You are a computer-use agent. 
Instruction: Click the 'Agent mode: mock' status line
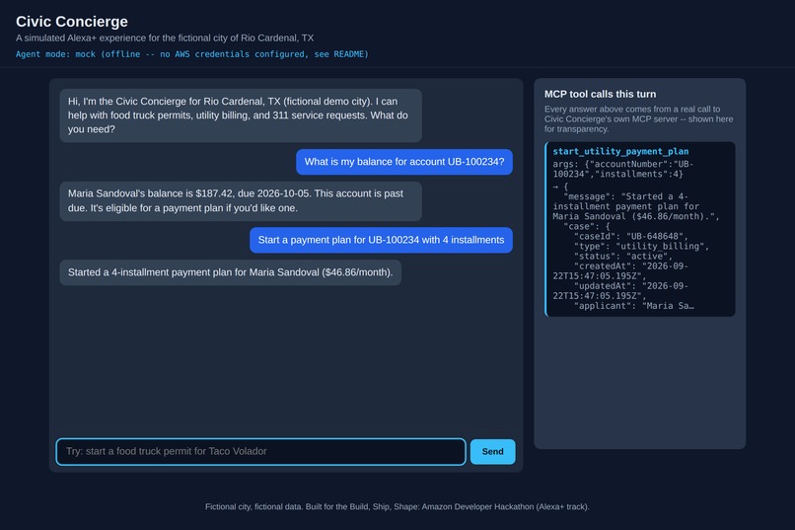pyautogui.click(x=191, y=54)
